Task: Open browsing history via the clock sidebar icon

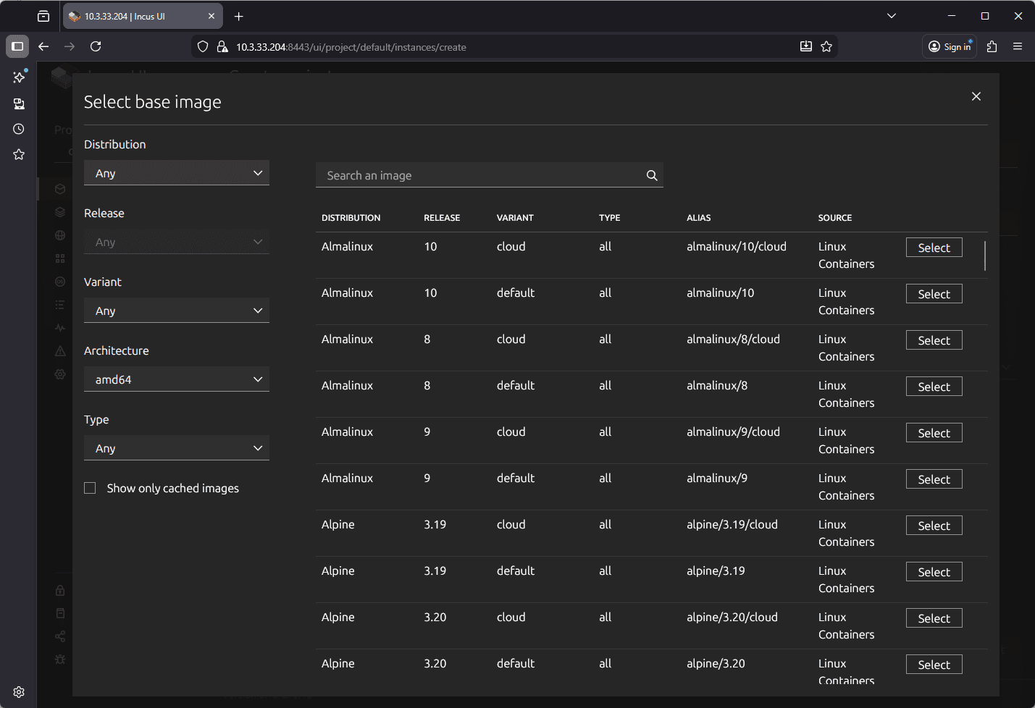Action: pos(18,129)
